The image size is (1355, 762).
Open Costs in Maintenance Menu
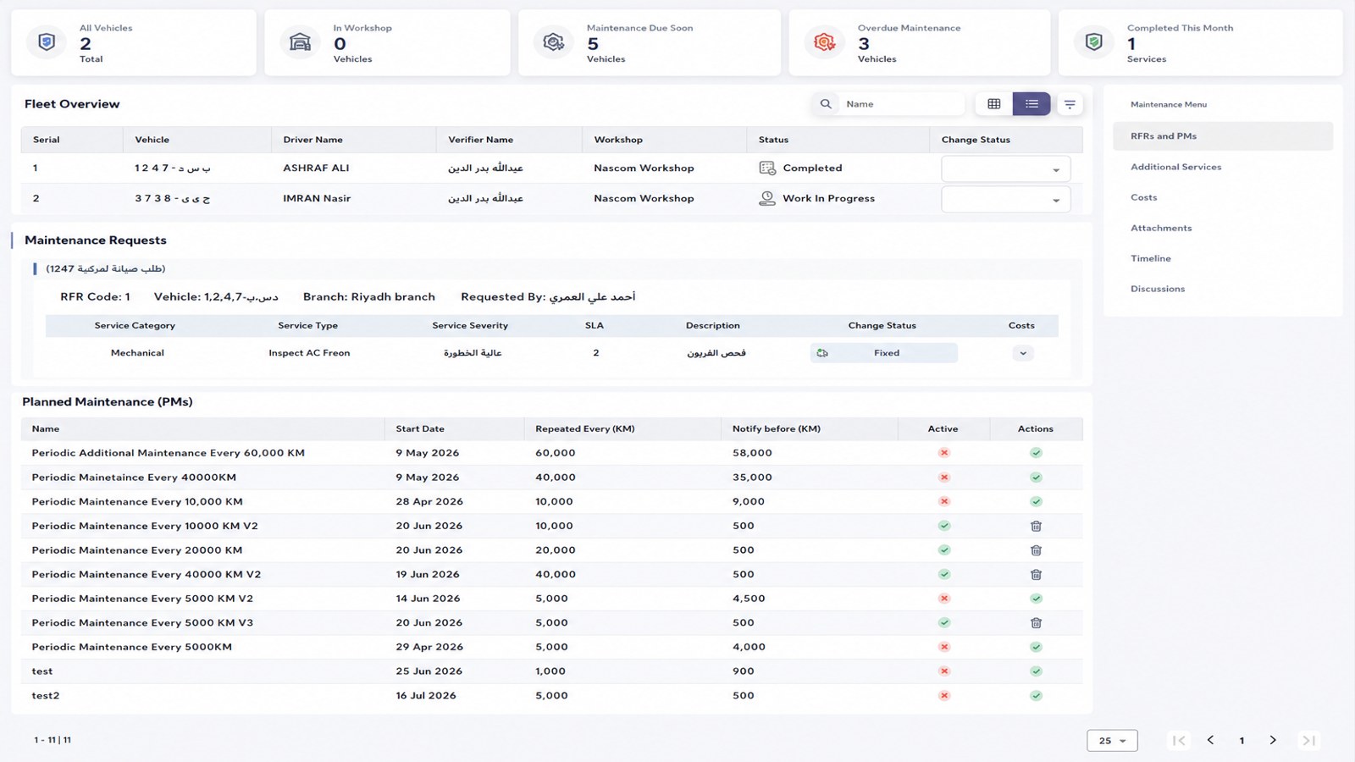(1144, 197)
